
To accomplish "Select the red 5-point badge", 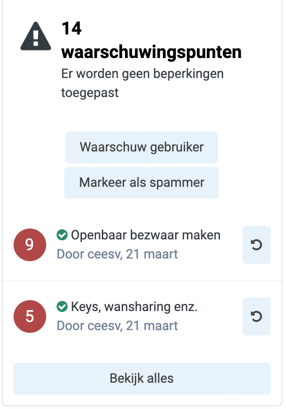I will pyautogui.click(x=30, y=316).
